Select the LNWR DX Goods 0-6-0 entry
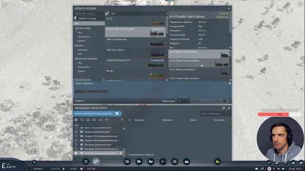The width and height of the screenshot is (305, 171). (135, 63)
